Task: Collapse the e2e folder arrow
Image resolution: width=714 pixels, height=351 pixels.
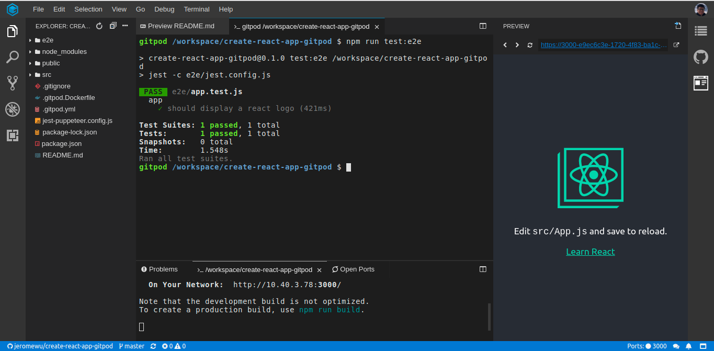Action: (x=30, y=40)
